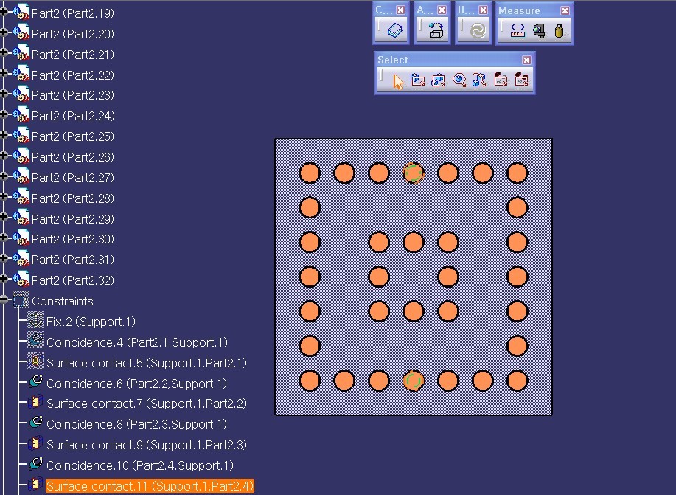Expand the Part2 (Part2.29) tree node
The width and height of the screenshot is (676, 495).
(x=4, y=217)
